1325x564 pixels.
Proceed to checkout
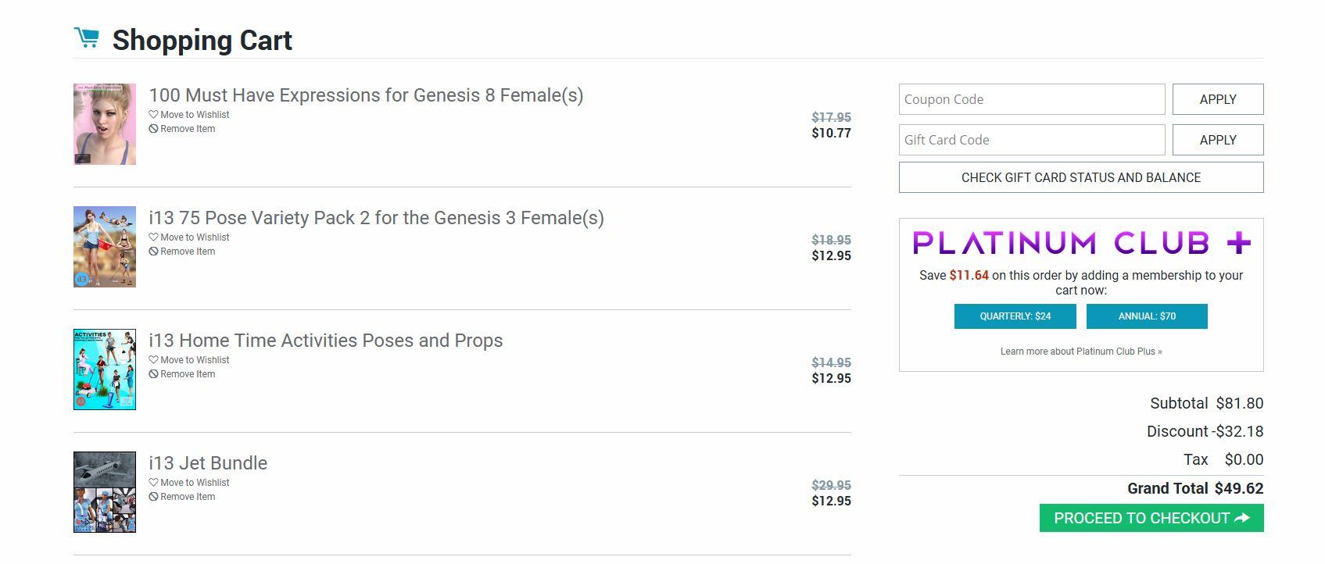tap(1151, 518)
